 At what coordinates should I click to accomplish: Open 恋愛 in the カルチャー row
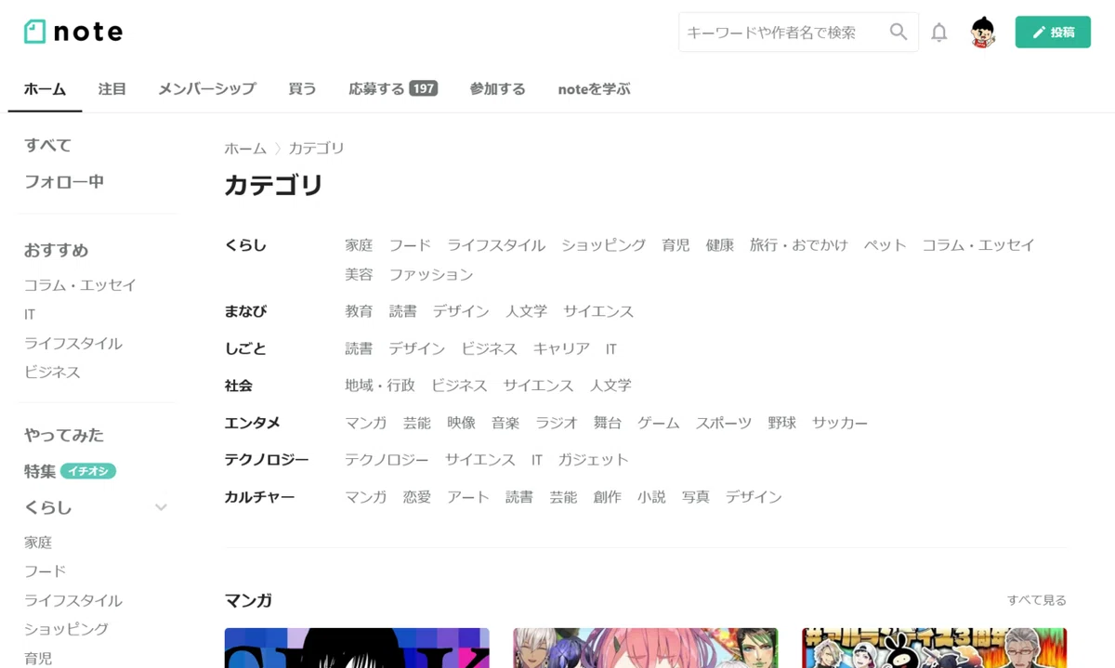(417, 497)
